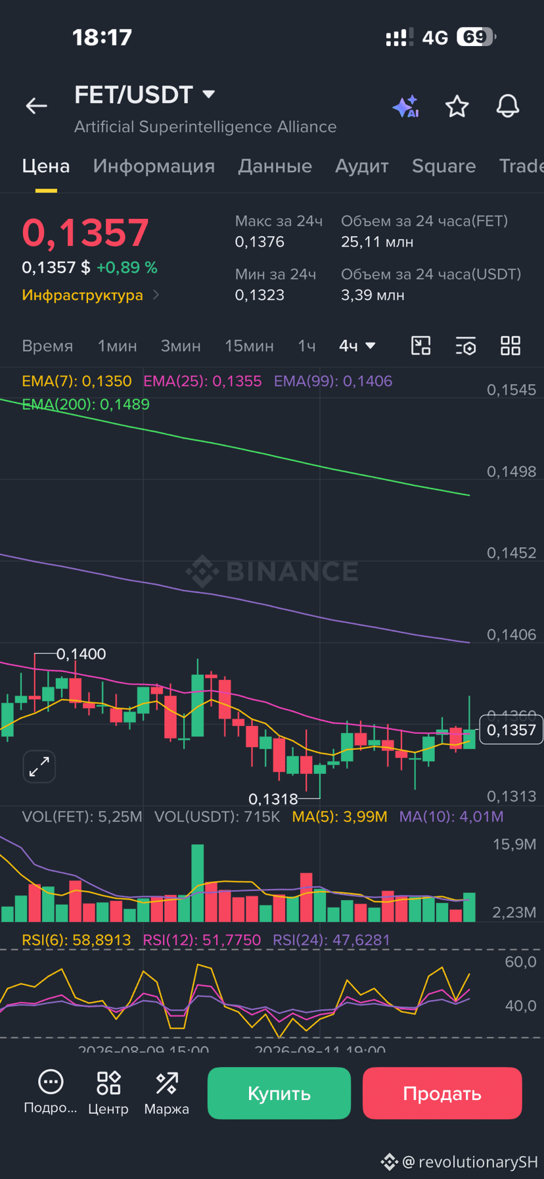This screenshot has height=1179, width=544.
Task: Choose the 15мин timeframe
Action: [249, 346]
